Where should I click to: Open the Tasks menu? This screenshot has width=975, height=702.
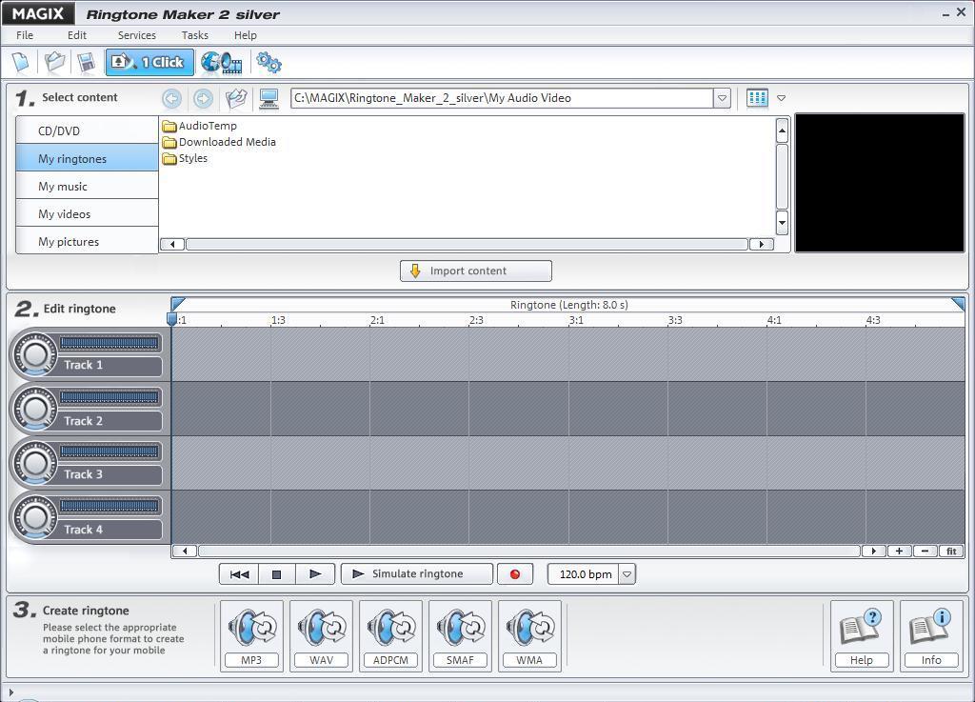194,34
